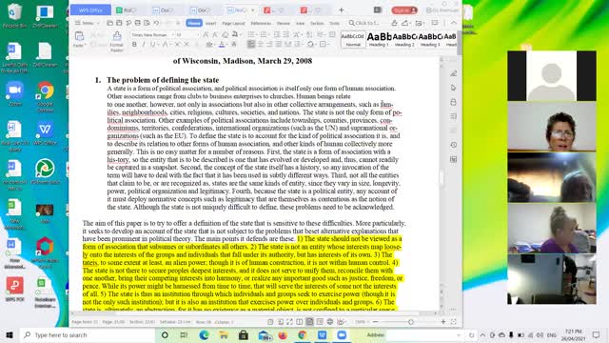Viewport: 609px width, 343px height.
Task: Apply the Heading 2 style
Action: tap(404, 39)
